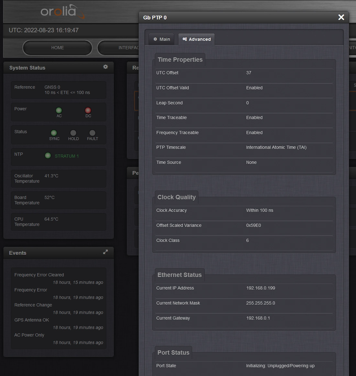Click the Port Status section heading

[173, 352]
